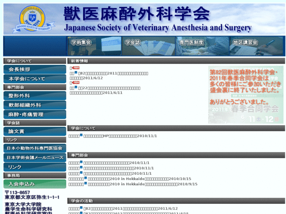Open the HP entry dated 2010/11/1
This screenshot has width=286, height=214.
click(120, 136)
